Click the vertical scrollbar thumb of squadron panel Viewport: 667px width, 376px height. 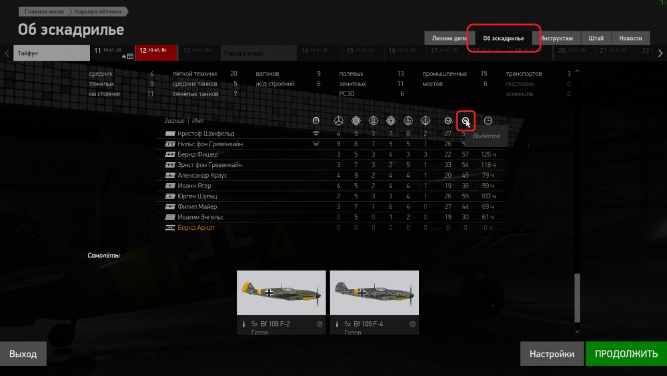pyautogui.click(x=577, y=298)
